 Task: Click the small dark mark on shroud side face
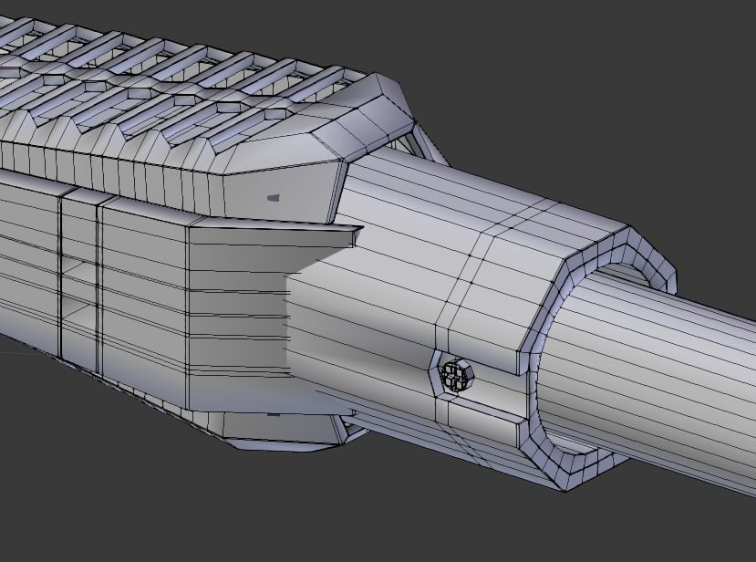pyautogui.click(x=274, y=197)
